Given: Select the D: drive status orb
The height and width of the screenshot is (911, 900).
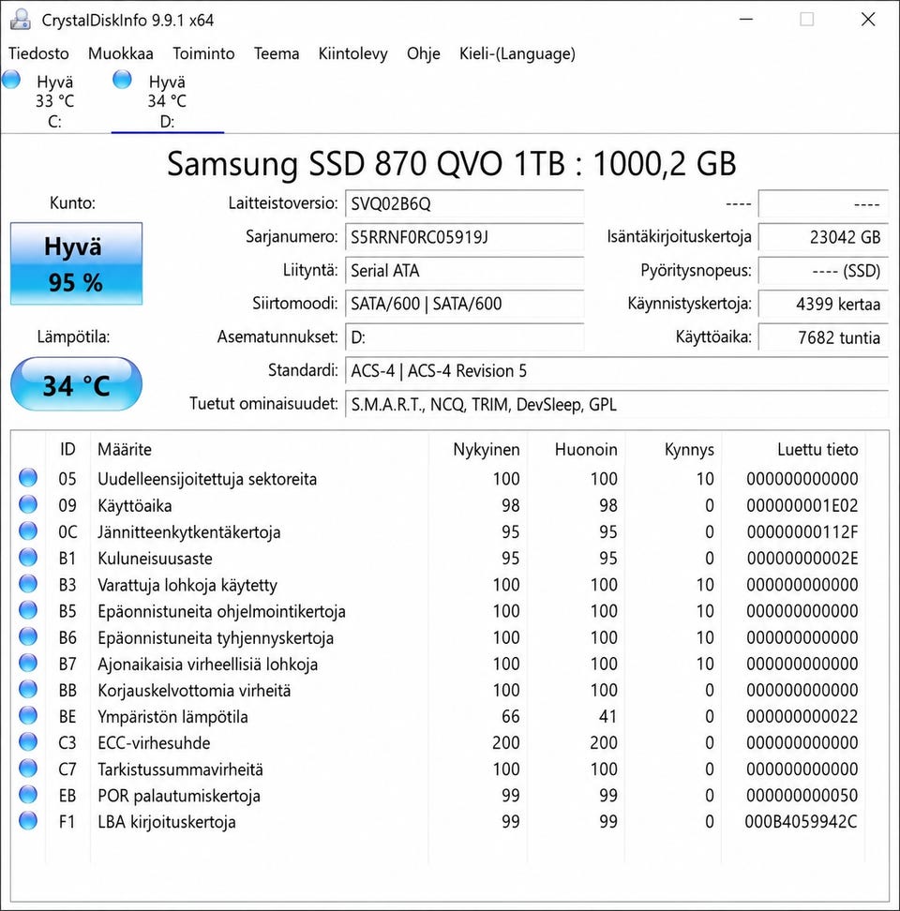Looking at the screenshot, I should (x=122, y=79).
